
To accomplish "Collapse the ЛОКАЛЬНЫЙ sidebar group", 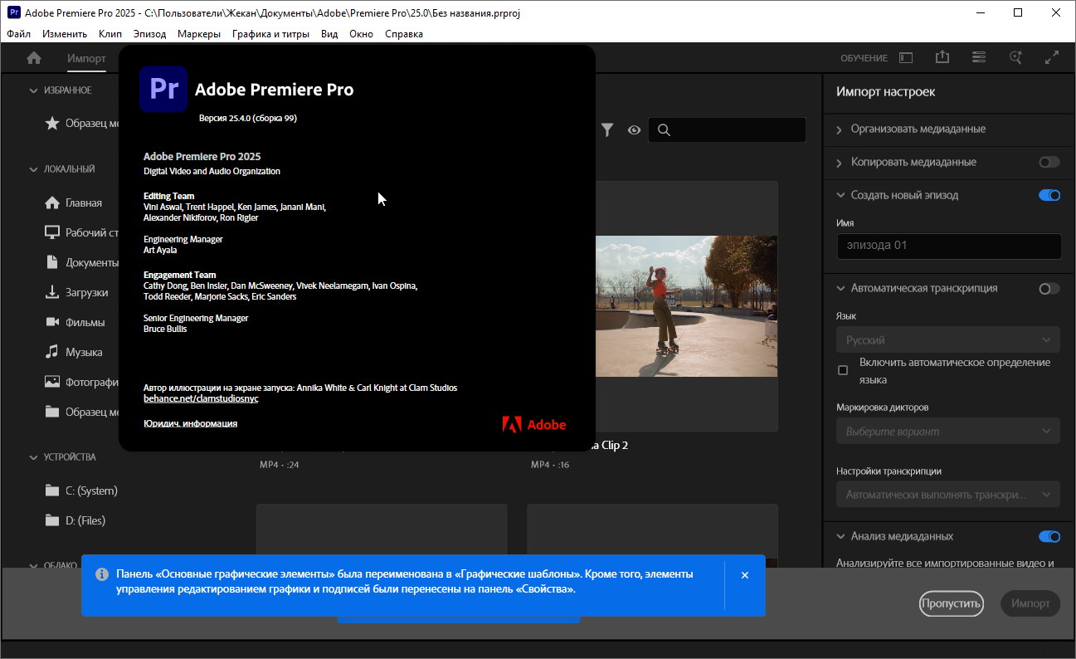I will (33, 169).
